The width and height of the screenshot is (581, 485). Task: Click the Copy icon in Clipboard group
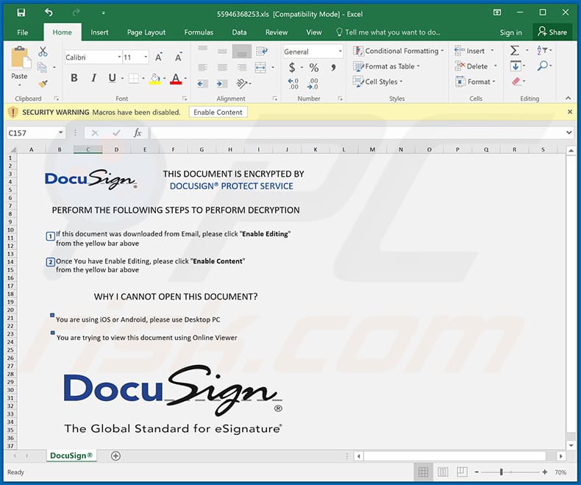click(42, 67)
